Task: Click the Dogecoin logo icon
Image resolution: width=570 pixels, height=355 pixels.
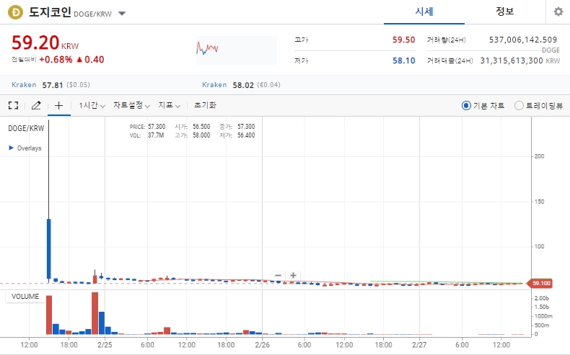Action: [15, 12]
